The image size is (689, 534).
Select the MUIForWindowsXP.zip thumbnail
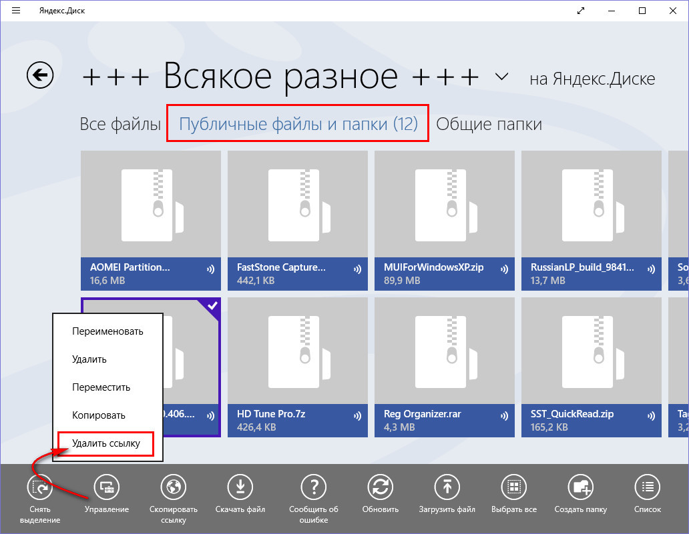point(444,205)
